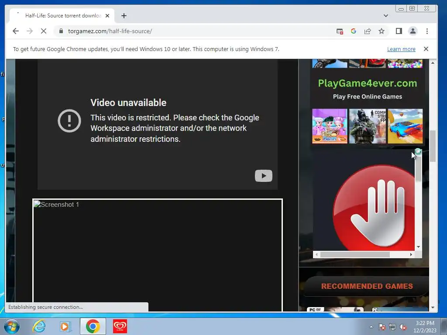Click the forward navigation arrow
This screenshot has width=447, height=335.
coord(30,31)
